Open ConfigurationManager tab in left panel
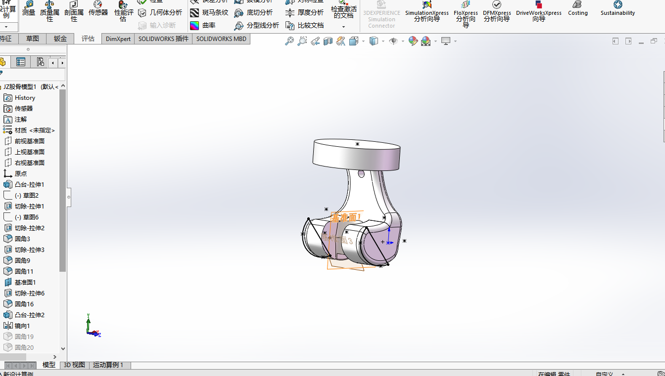665x376 pixels. pos(40,62)
